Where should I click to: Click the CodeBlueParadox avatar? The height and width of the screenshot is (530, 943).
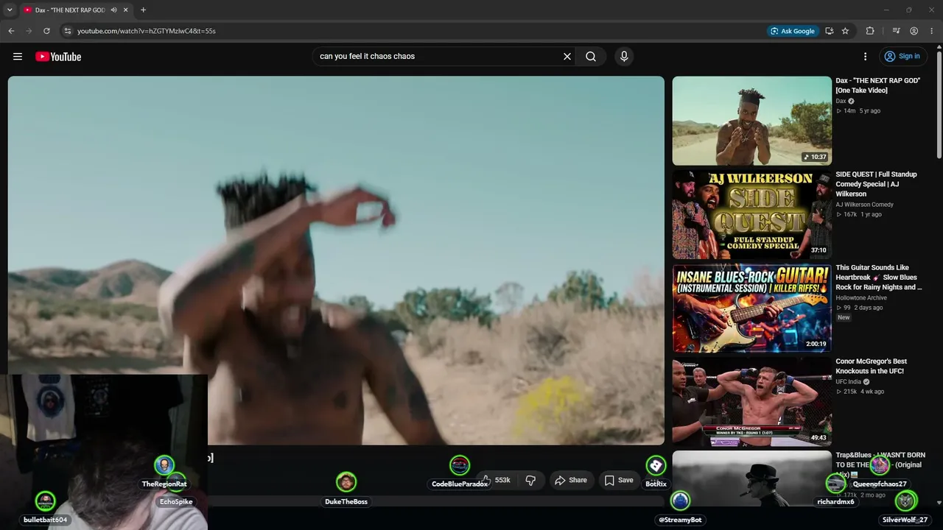coord(460,465)
